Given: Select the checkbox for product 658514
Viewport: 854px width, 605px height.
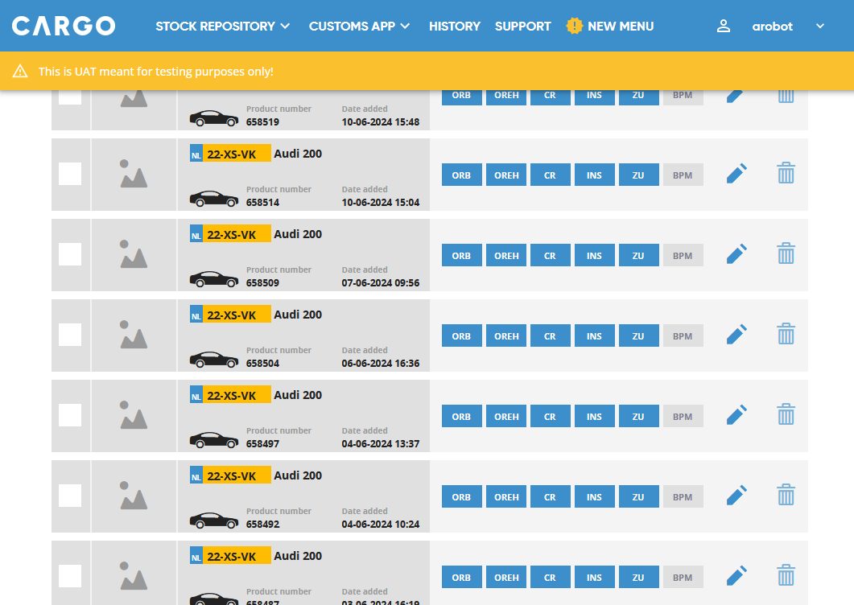Looking at the screenshot, I should (x=70, y=174).
